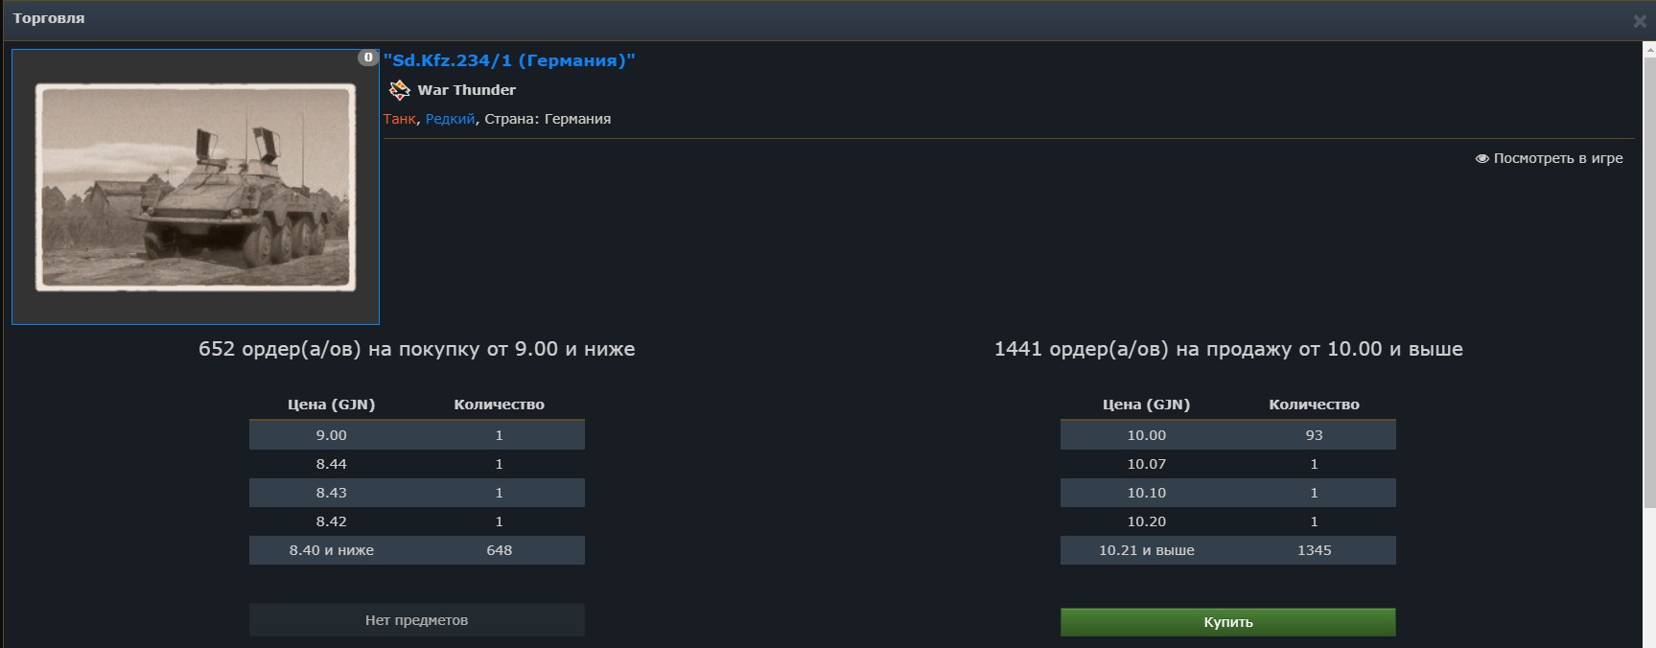Close the Торговля dialog
This screenshot has width=1656, height=648.
point(1639,21)
